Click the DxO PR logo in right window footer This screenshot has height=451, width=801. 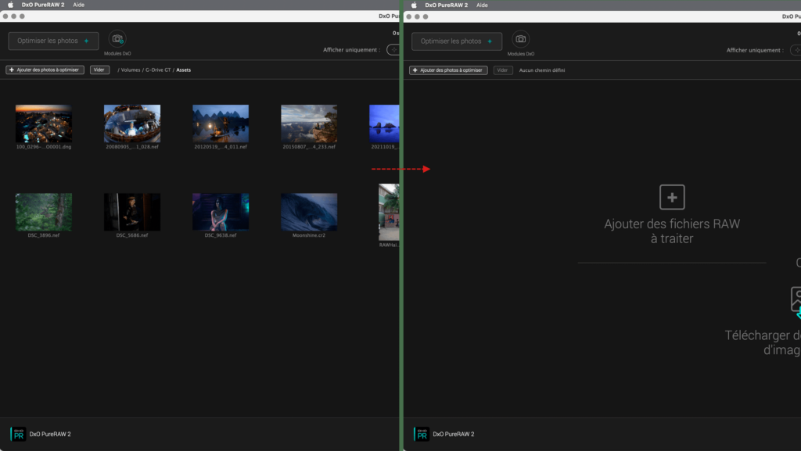[422, 434]
